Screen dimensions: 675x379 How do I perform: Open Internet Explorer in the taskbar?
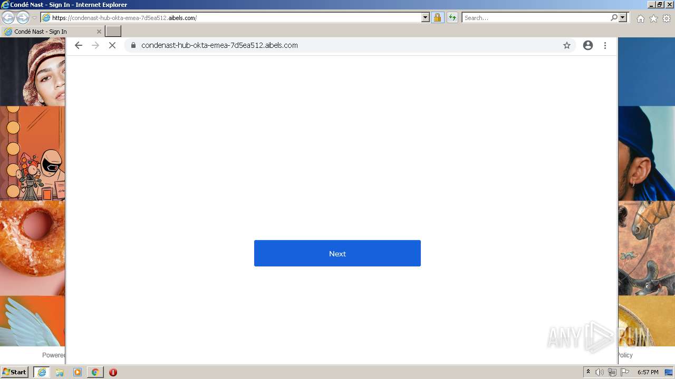(x=42, y=372)
